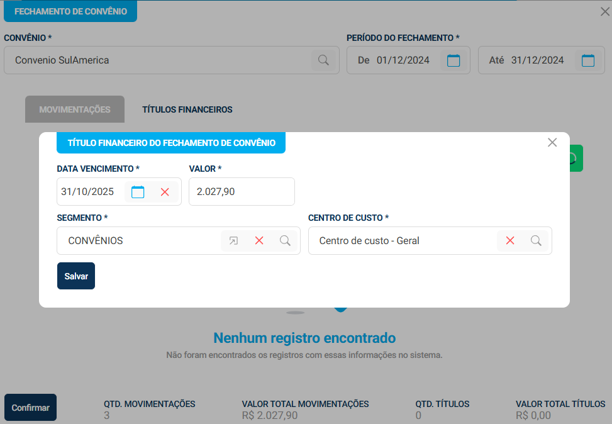Open calendar for period end date
This screenshot has width=612, height=424.
click(x=588, y=60)
